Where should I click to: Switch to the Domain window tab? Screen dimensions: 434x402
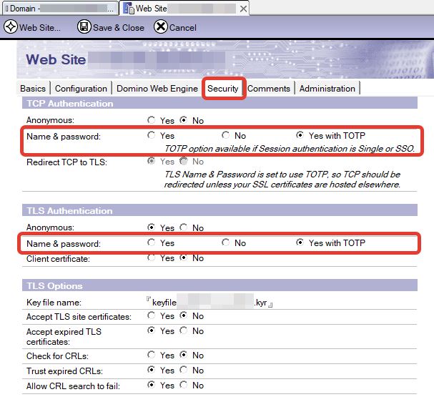click(59, 9)
